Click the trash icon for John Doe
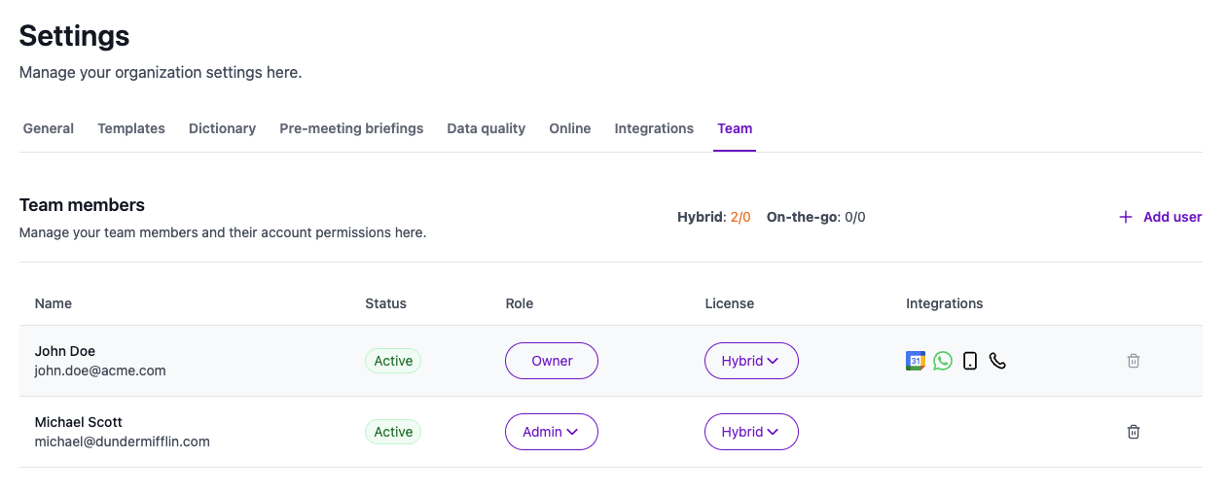Image resolution: width=1227 pixels, height=494 pixels. tap(1134, 361)
